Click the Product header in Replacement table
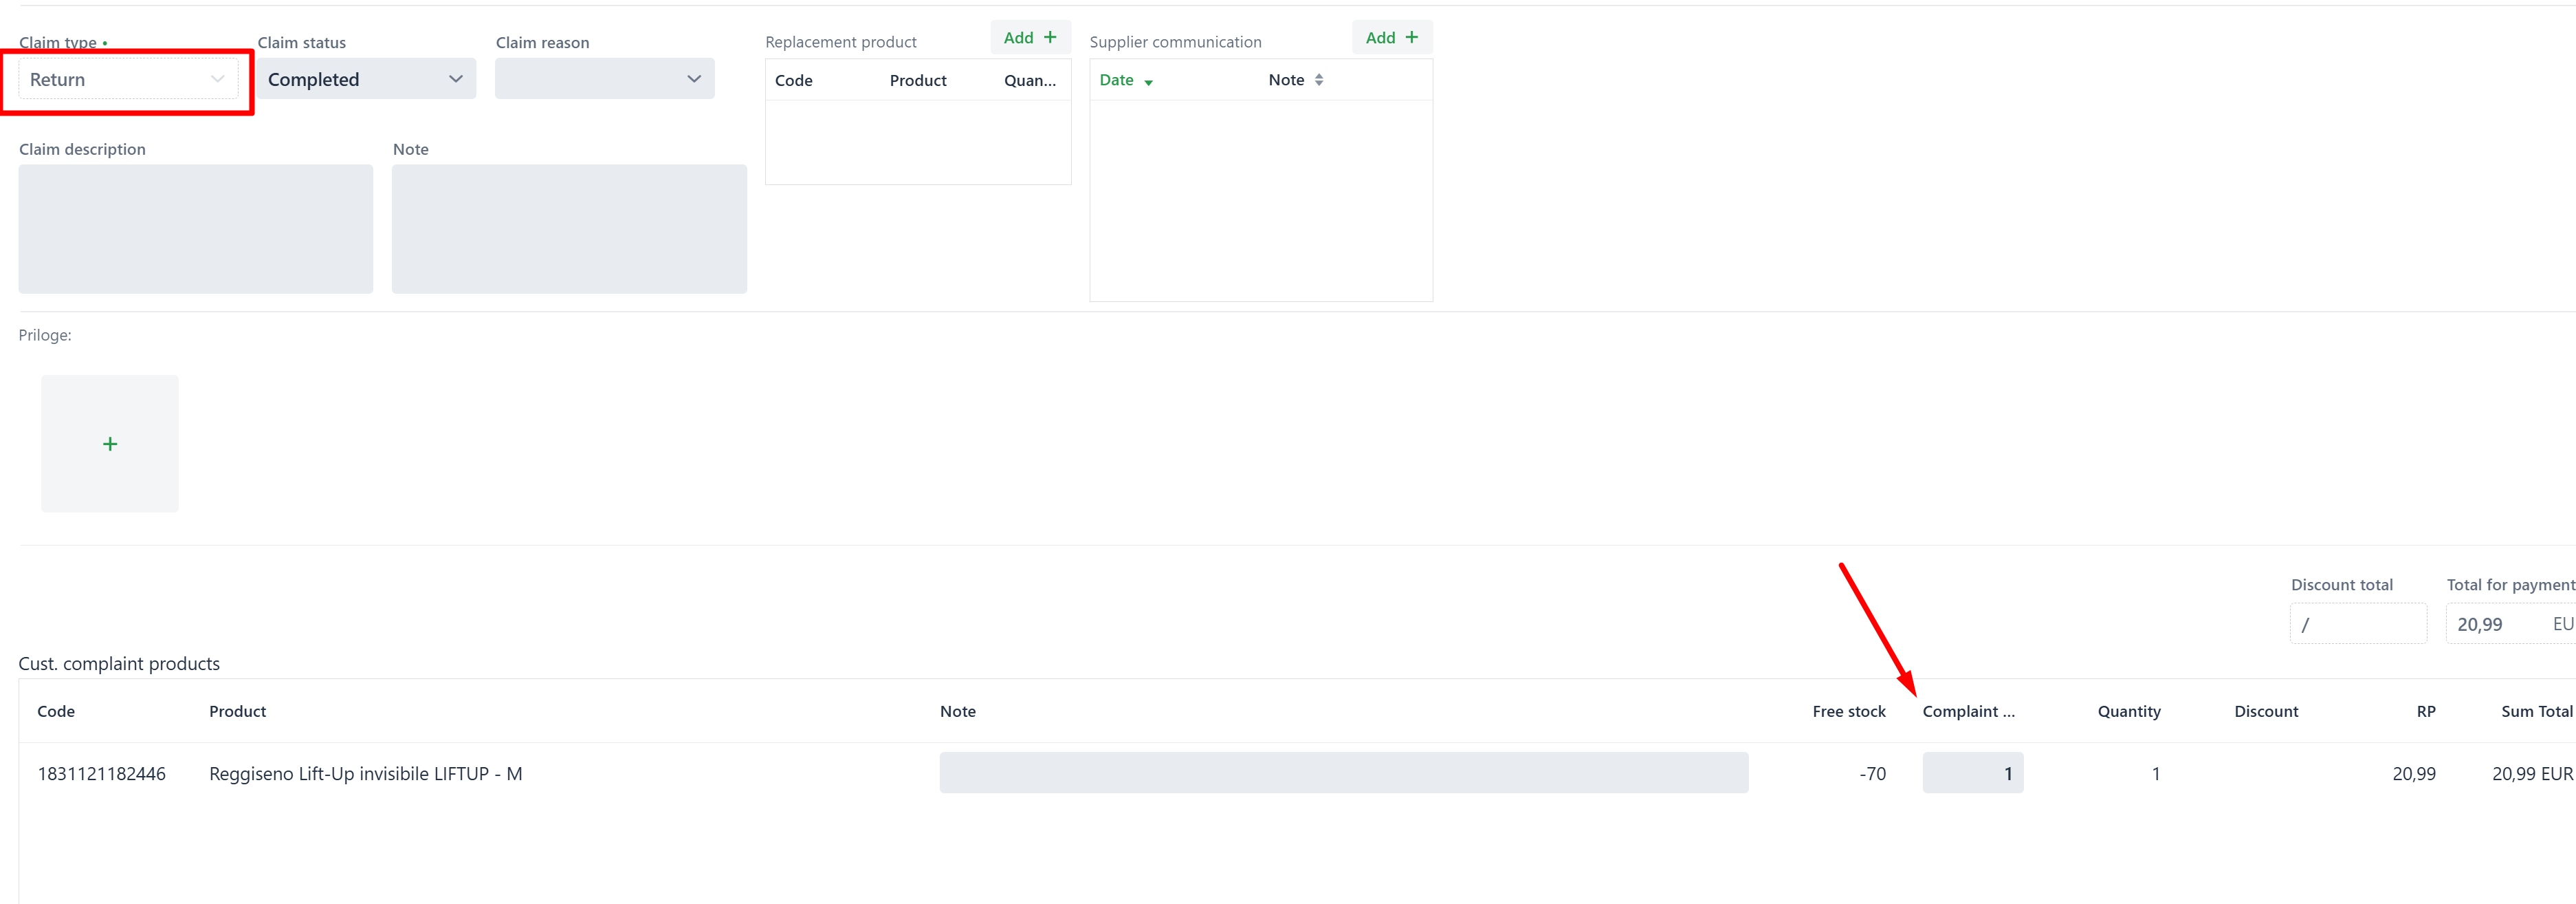Image resolution: width=2576 pixels, height=904 pixels. 917,80
